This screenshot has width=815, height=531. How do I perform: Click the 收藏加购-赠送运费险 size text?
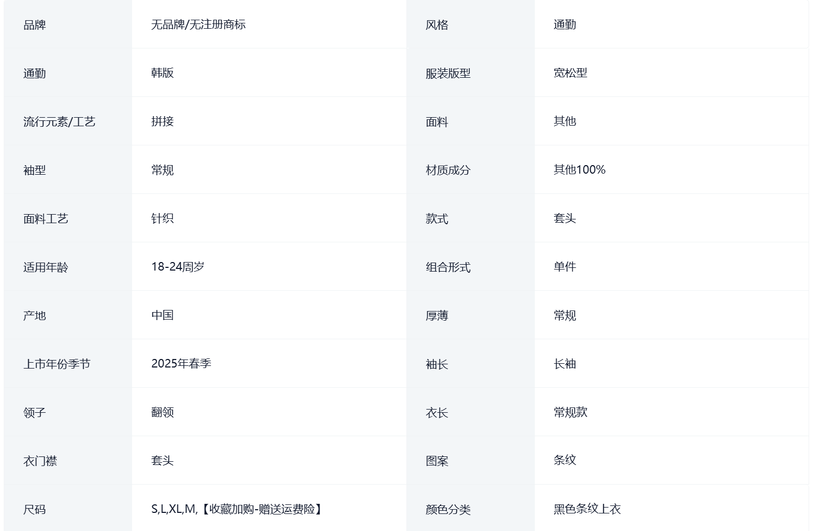coord(262,509)
